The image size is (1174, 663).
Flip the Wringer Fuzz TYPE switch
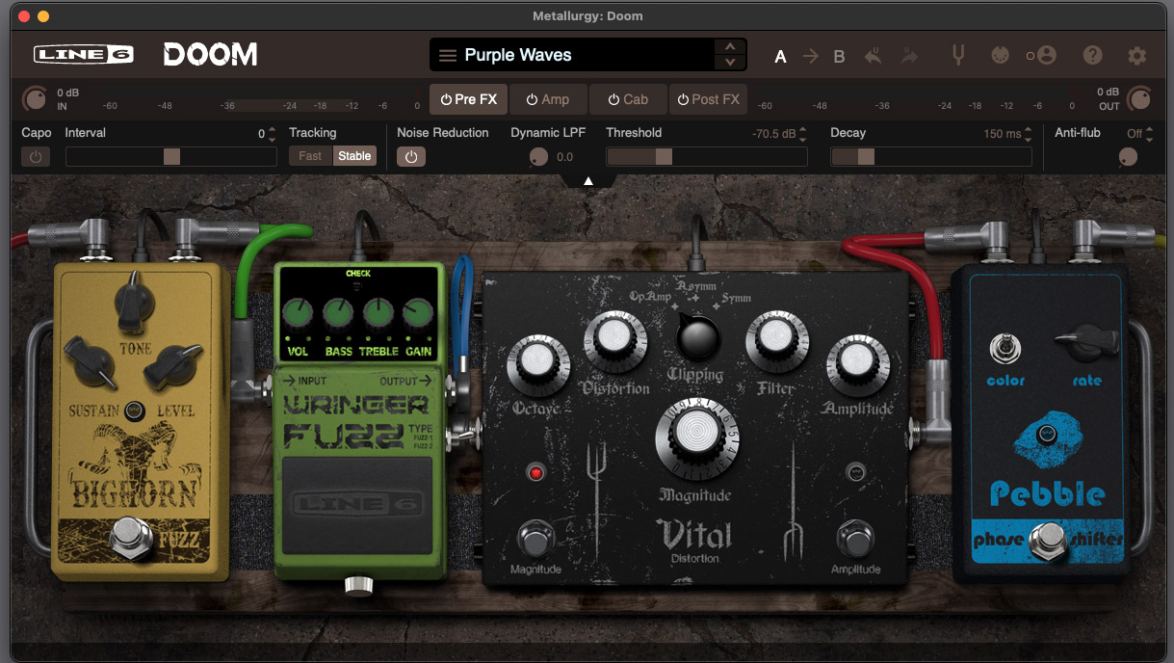[463, 436]
